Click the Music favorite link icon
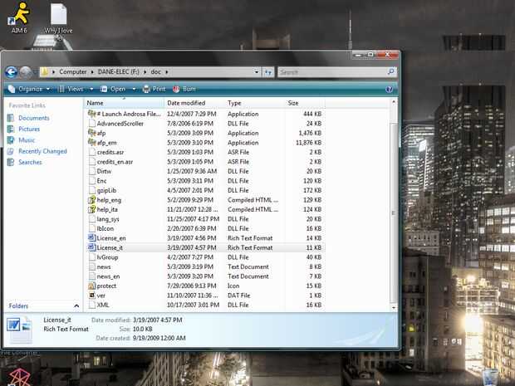Image resolution: width=515 pixels, height=386 pixels. pos(11,140)
